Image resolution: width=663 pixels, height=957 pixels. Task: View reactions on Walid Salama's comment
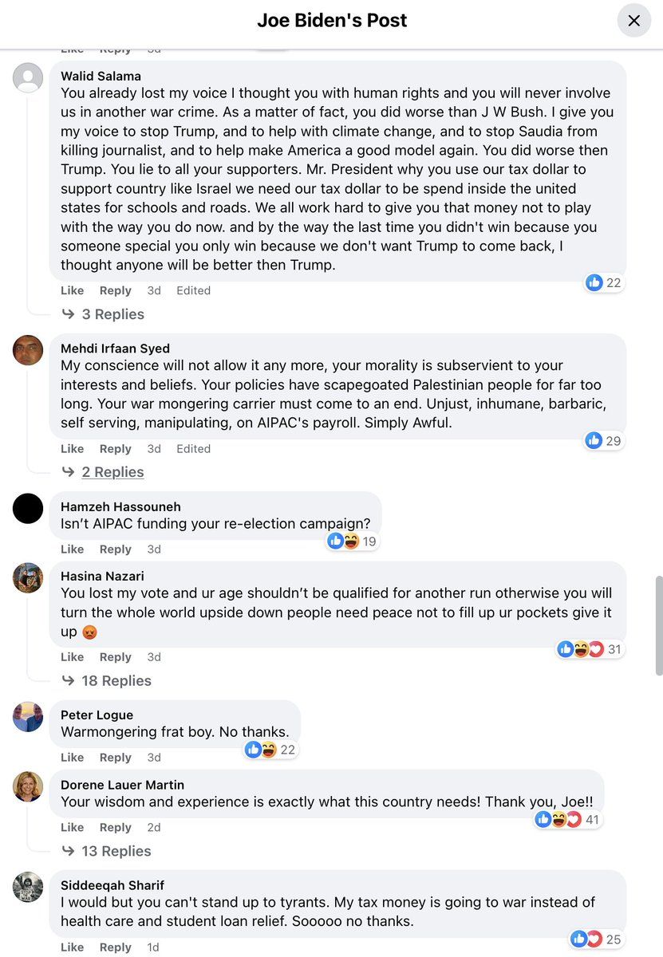[604, 282]
